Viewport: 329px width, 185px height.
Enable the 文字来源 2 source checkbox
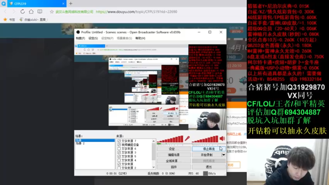pos(119,168)
